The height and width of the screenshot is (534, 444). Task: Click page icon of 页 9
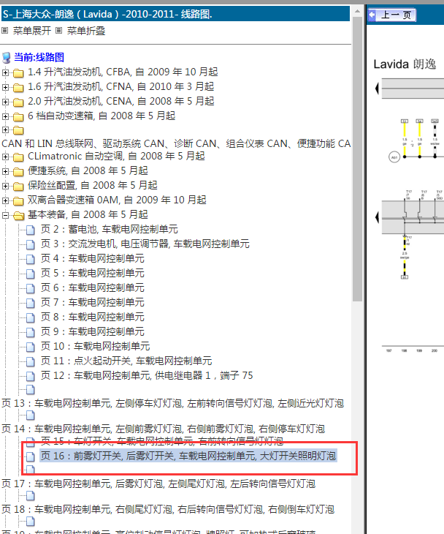pos(31,332)
